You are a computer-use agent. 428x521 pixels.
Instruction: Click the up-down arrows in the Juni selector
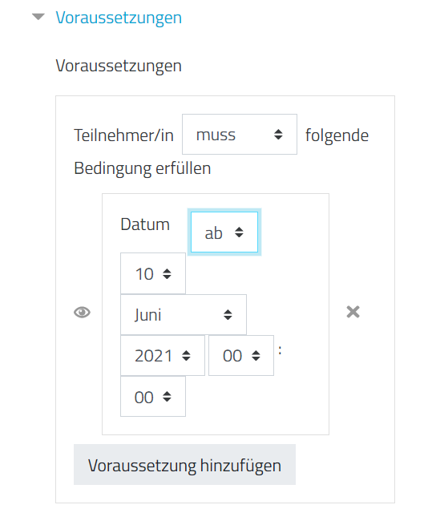[x=228, y=315]
